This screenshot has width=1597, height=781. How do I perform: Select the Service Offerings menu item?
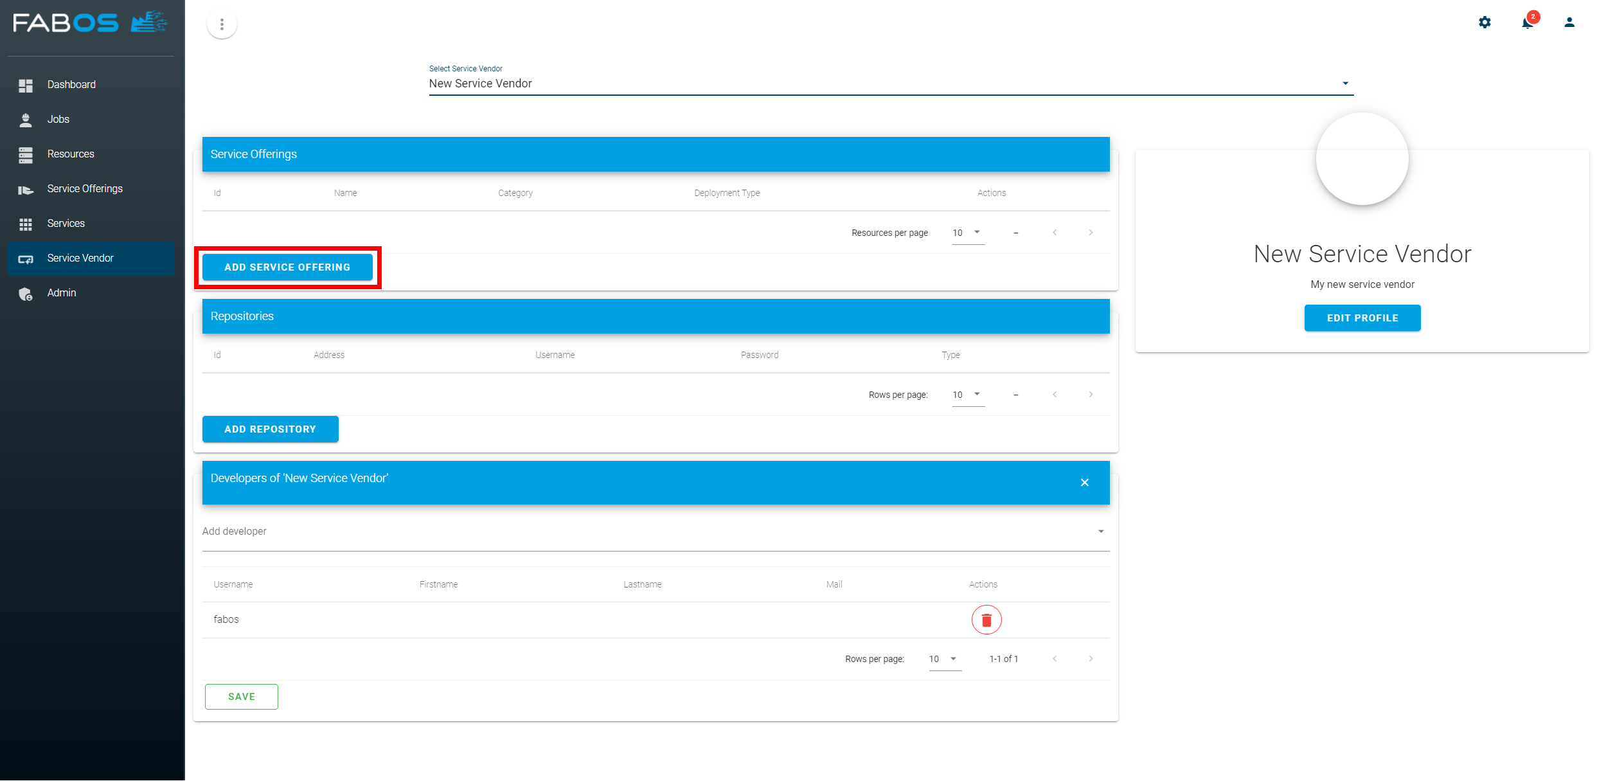[x=85, y=188]
